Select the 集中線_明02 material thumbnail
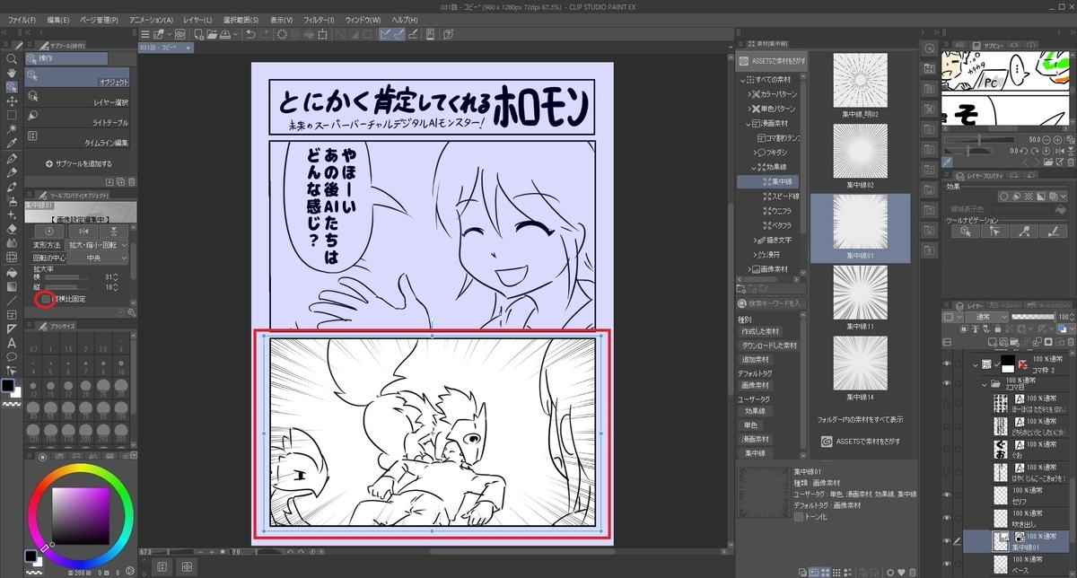This screenshot has height=578, width=1077. (860, 81)
